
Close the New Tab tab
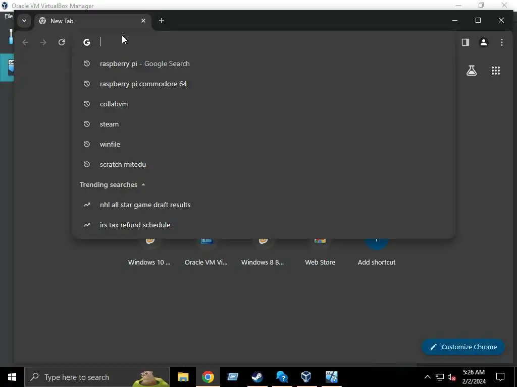pyautogui.click(x=143, y=21)
